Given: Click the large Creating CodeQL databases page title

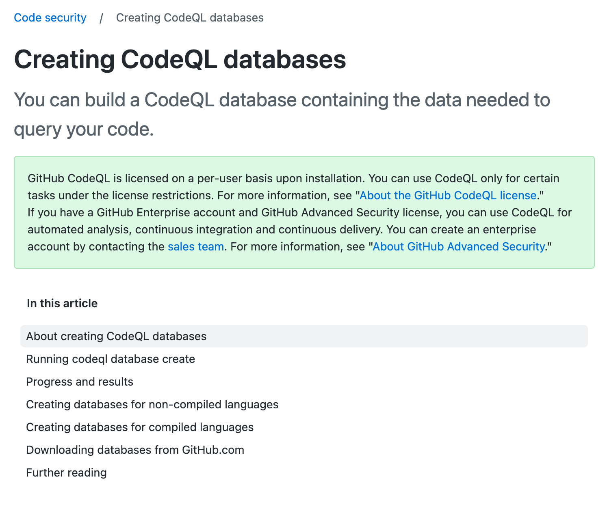Looking at the screenshot, I should 180,59.
